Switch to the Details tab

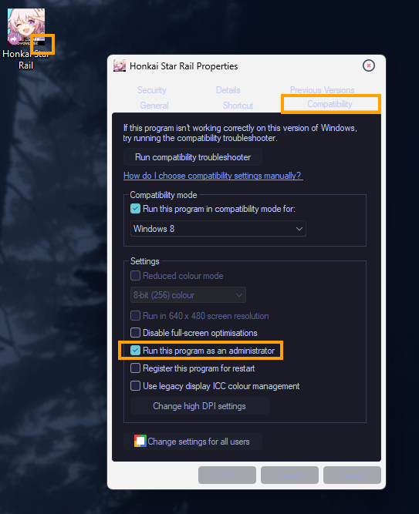tap(228, 90)
